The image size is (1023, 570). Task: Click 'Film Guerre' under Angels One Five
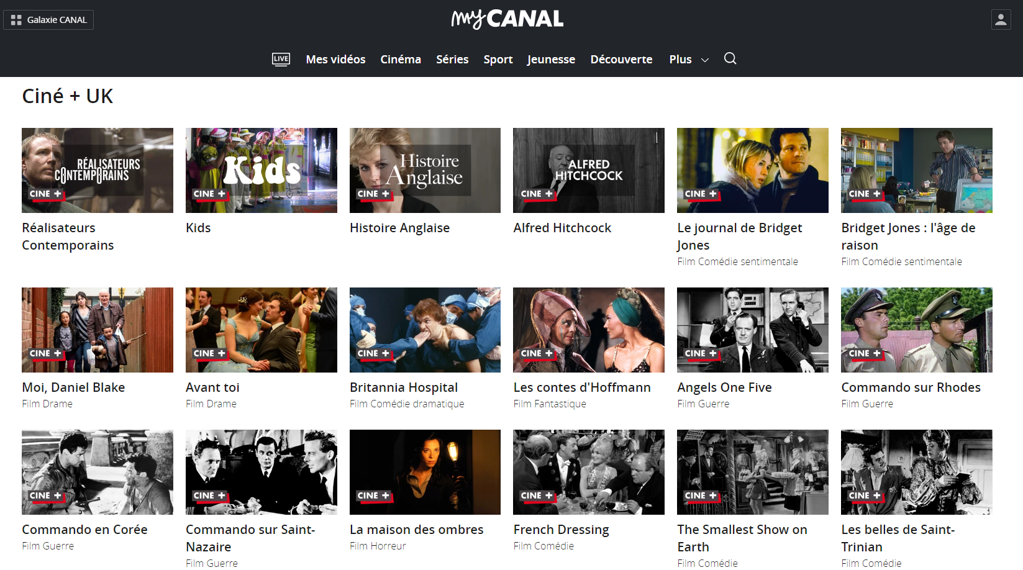pyautogui.click(x=703, y=404)
